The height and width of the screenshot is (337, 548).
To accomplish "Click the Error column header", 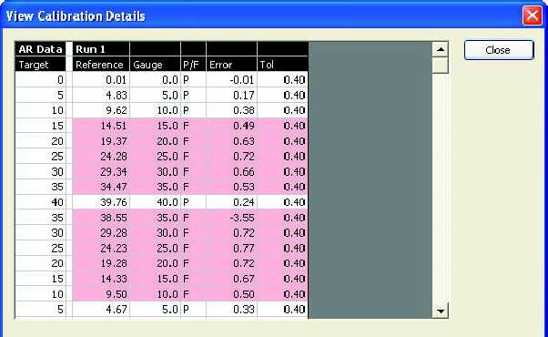I will tap(231, 65).
